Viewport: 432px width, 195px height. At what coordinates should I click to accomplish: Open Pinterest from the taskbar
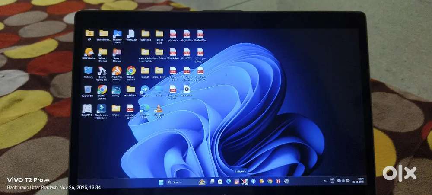coord(278,182)
